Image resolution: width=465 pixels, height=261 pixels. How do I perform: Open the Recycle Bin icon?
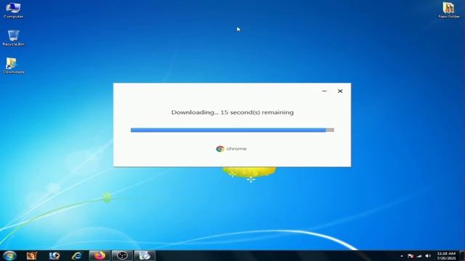coord(13,38)
